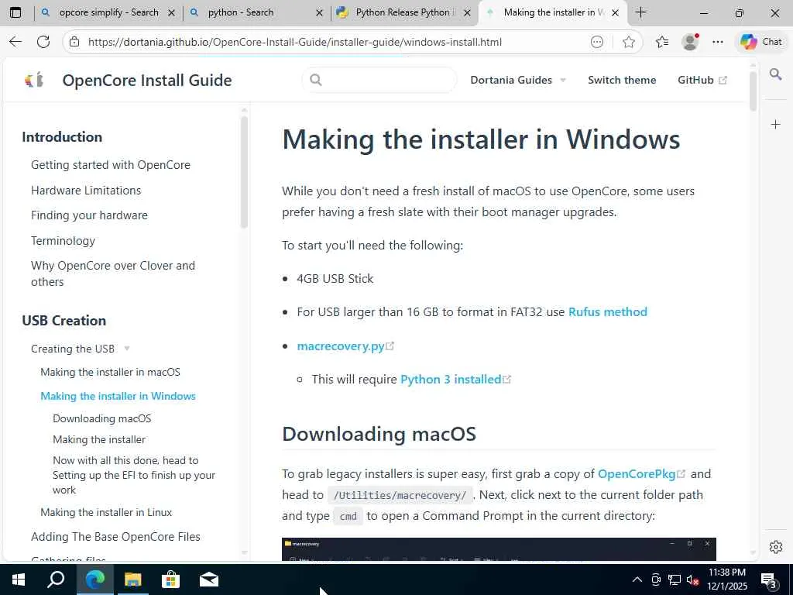Click the sidebar scroll-down arrow
Image resolution: width=793 pixels, height=595 pixels.
(x=244, y=553)
